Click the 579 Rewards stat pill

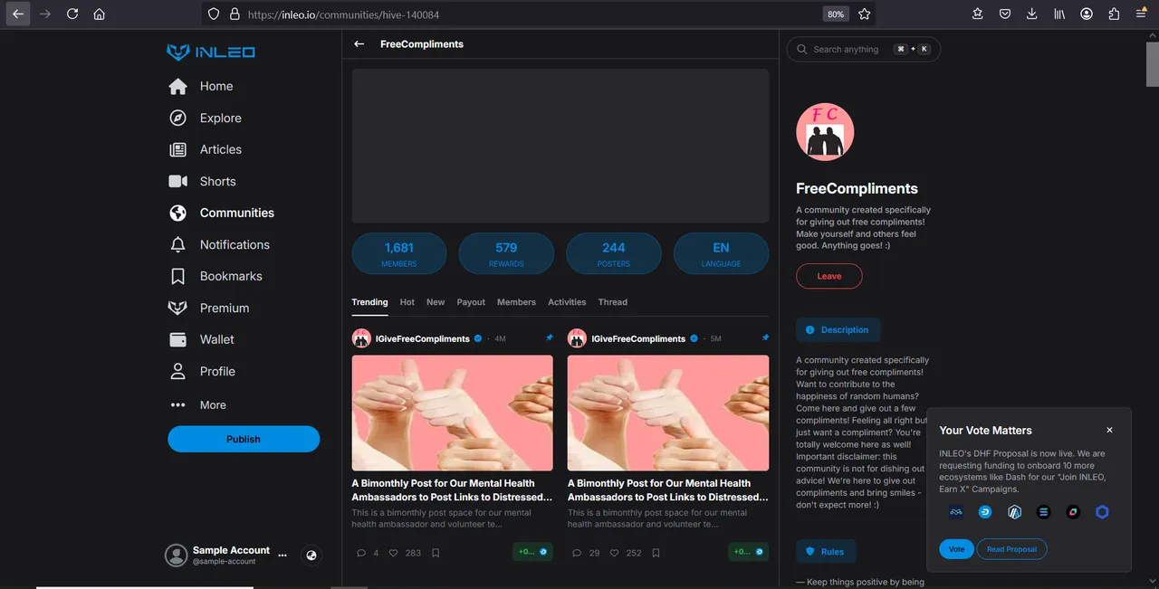pos(506,253)
